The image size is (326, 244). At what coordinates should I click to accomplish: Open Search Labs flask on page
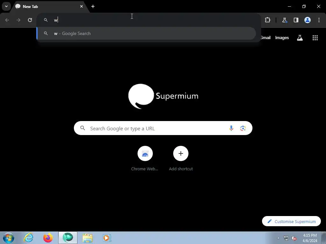tap(300, 37)
